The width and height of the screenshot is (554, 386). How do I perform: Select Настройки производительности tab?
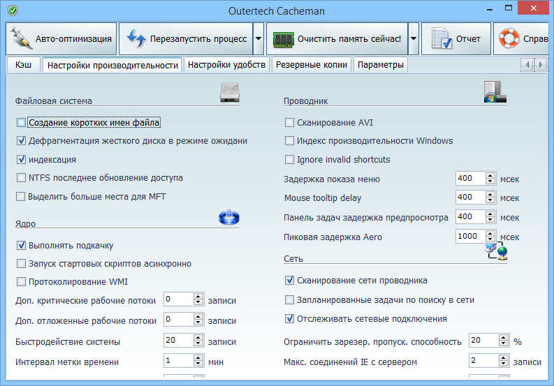coord(112,65)
